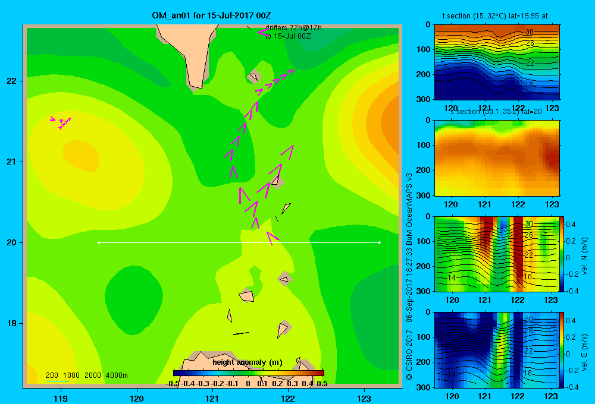Viewport: 595px width, 404px height.
Task: Open the eastward velocity section plot
Action: [497, 350]
